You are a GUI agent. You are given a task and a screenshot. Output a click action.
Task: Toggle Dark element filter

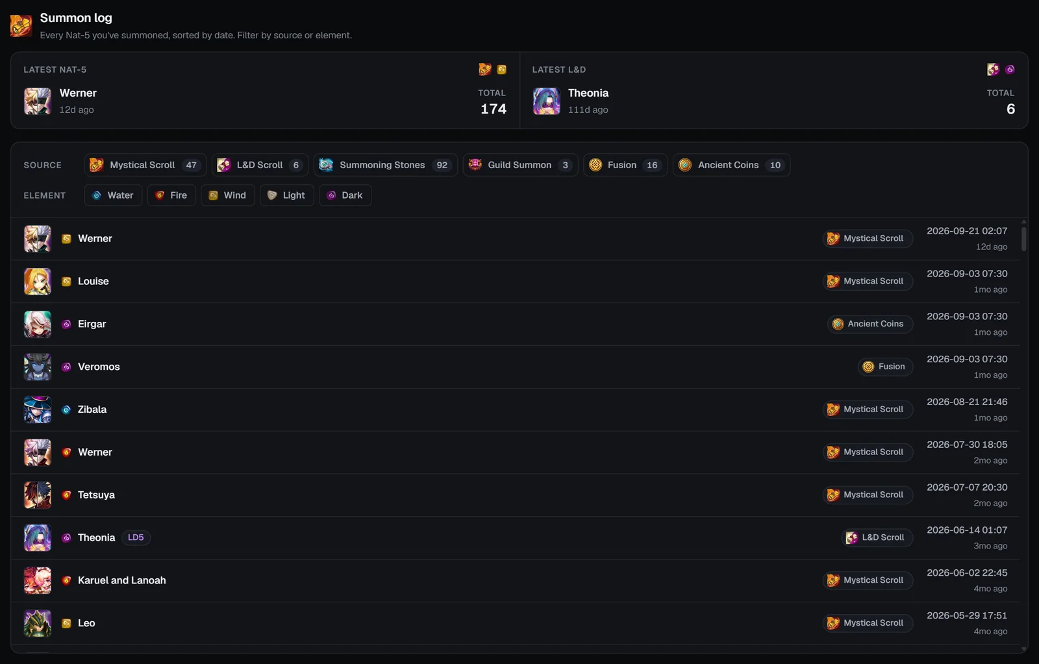[345, 195]
